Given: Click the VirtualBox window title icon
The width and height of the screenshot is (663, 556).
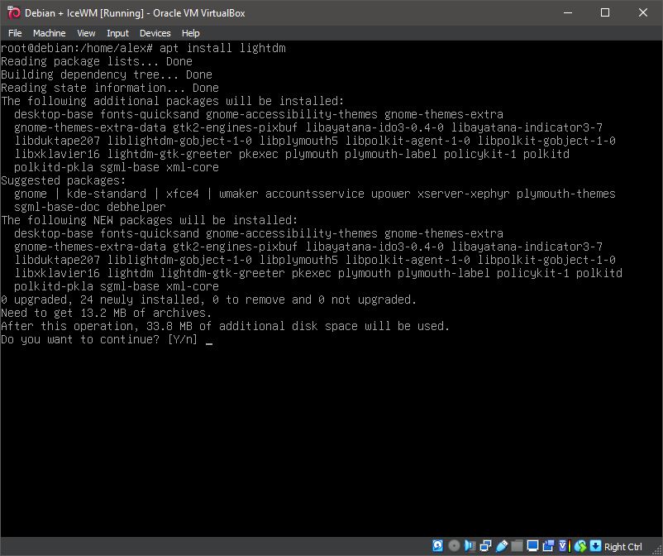Looking at the screenshot, I should [x=12, y=12].
